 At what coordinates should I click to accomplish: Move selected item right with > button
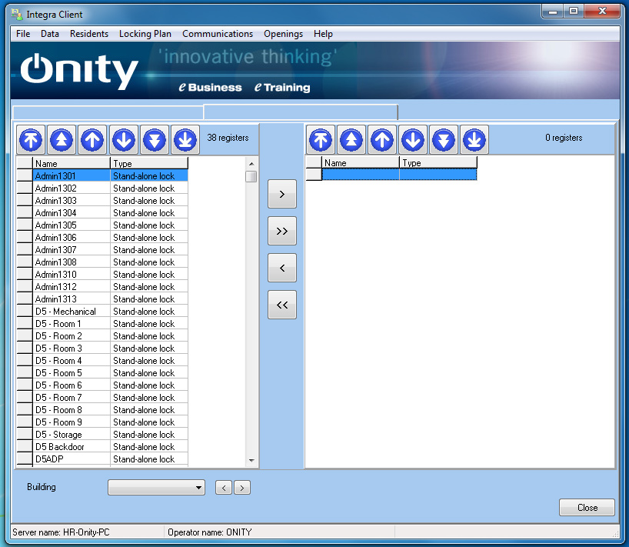[x=281, y=195]
